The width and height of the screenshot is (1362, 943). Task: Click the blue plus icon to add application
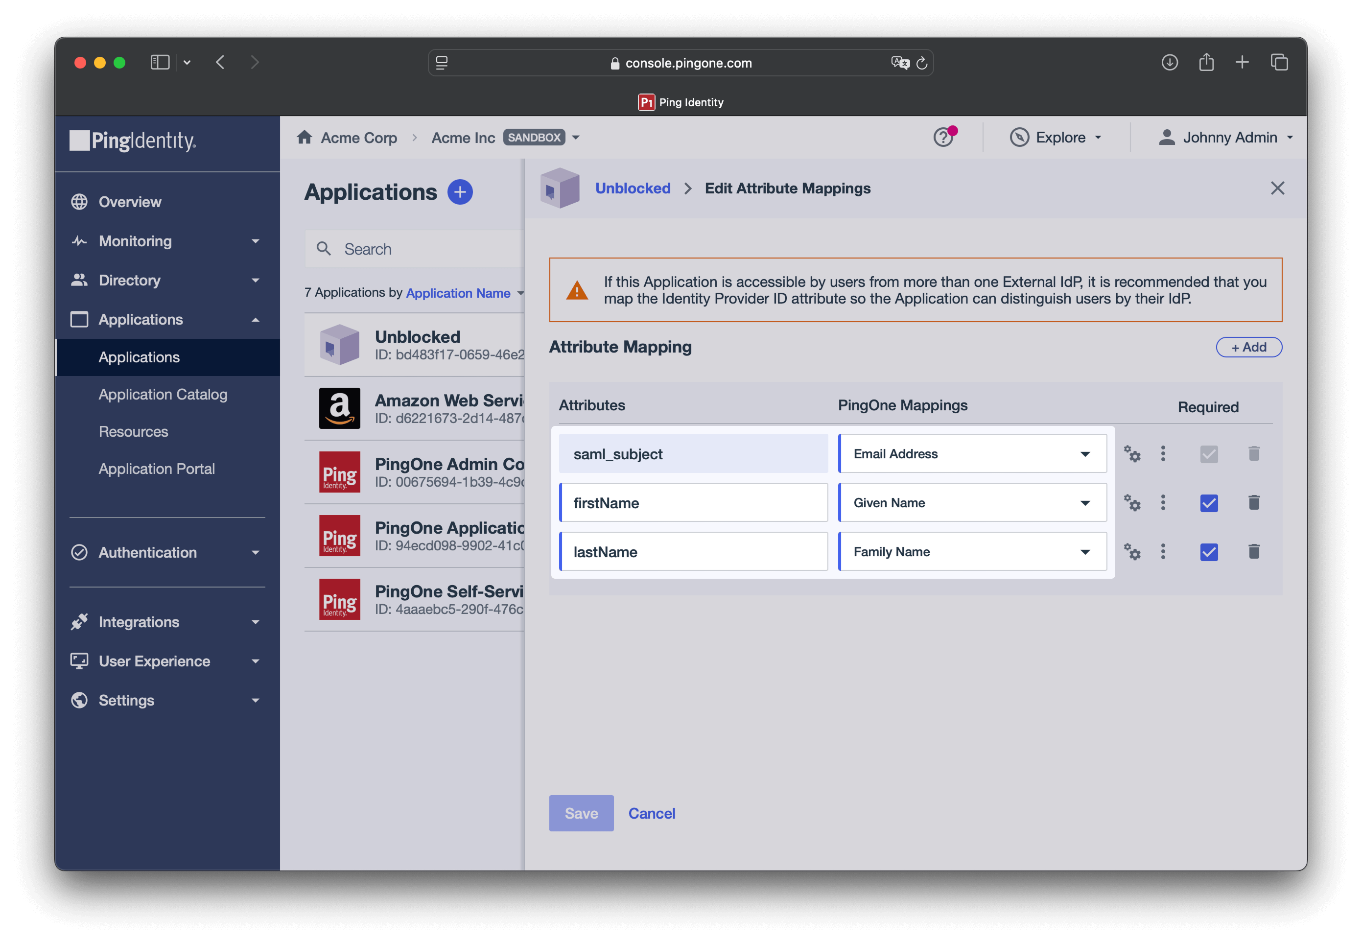tap(460, 192)
